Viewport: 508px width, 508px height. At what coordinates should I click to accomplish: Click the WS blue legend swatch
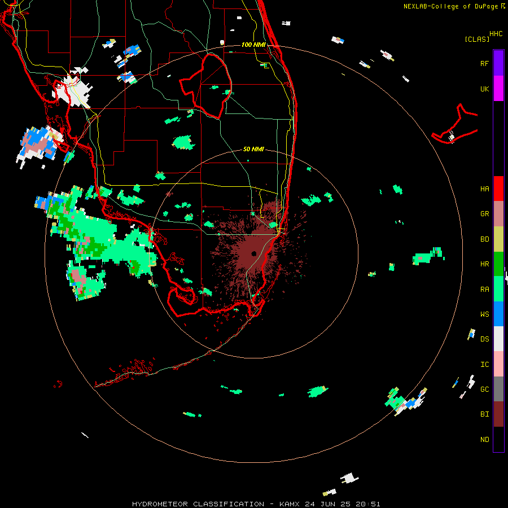[x=498, y=314]
